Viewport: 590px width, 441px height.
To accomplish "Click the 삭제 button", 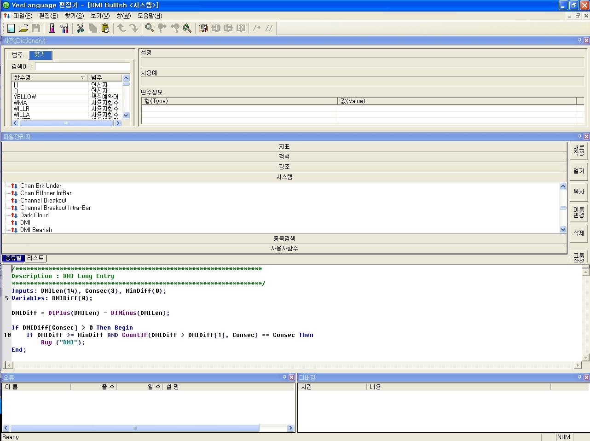I will 578,233.
